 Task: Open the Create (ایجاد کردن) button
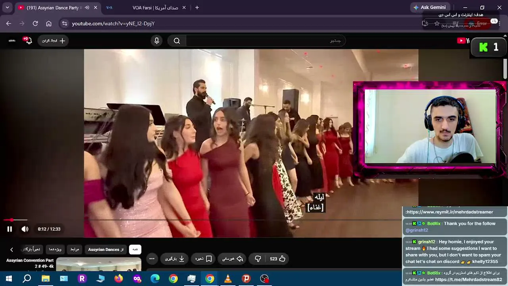coord(53,41)
